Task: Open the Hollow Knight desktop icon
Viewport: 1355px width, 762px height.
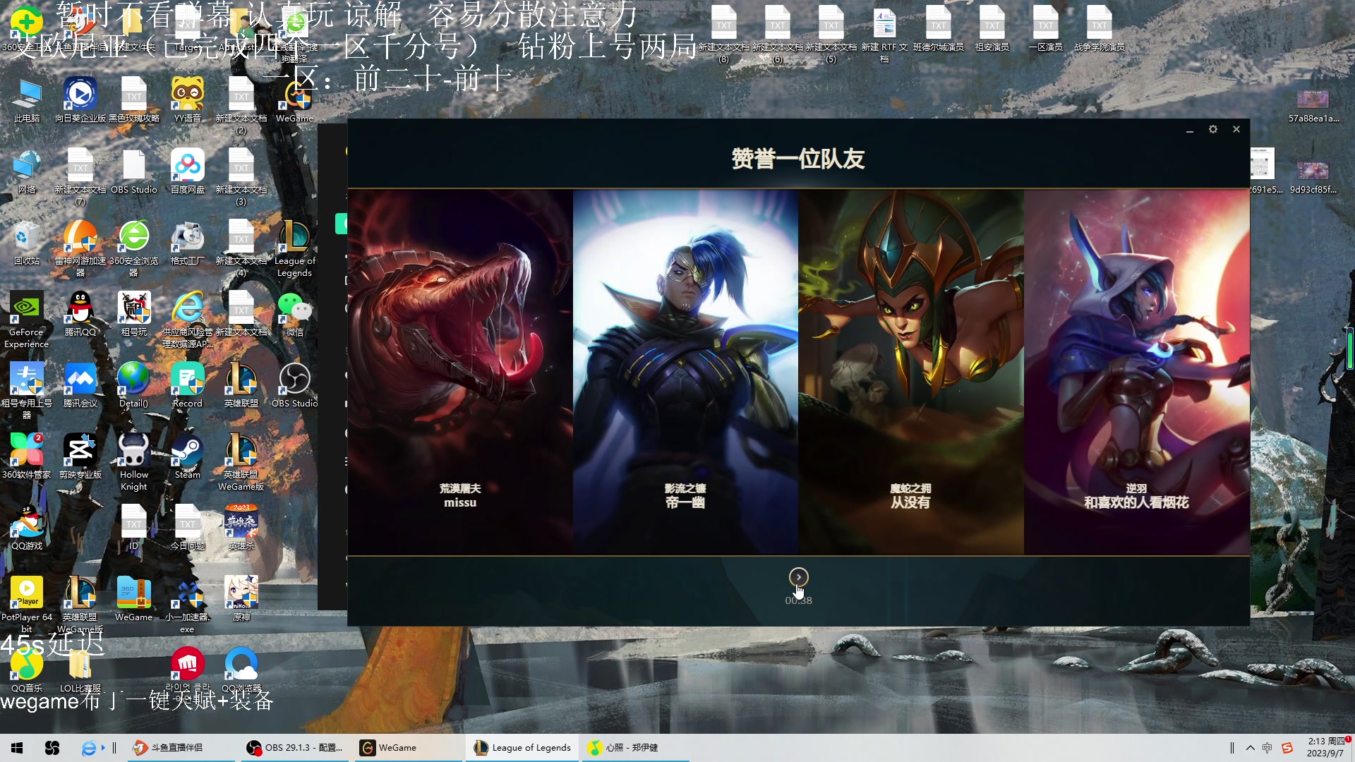Action: (x=134, y=462)
